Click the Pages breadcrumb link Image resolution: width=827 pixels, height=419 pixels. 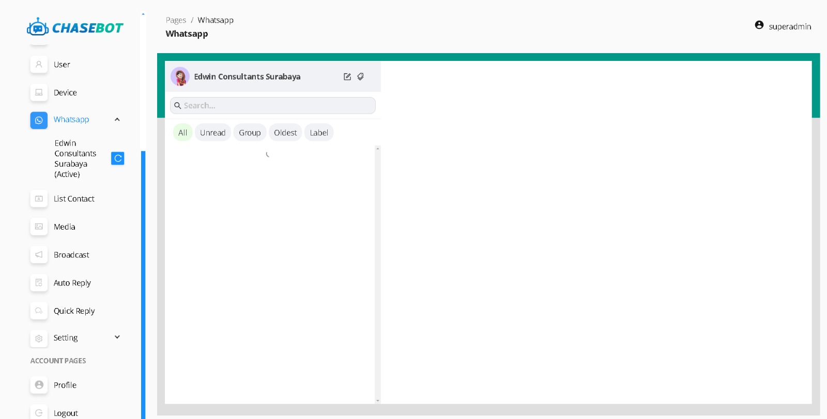coord(176,20)
